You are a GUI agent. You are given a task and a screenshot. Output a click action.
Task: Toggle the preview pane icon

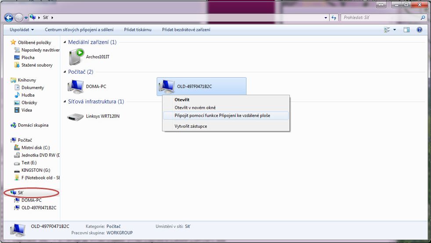point(406,30)
